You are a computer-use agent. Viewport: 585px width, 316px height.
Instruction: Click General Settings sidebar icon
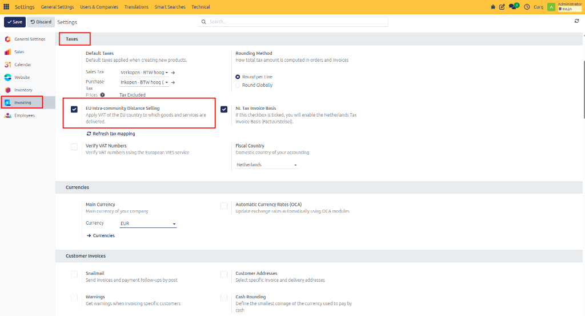tap(8, 39)
